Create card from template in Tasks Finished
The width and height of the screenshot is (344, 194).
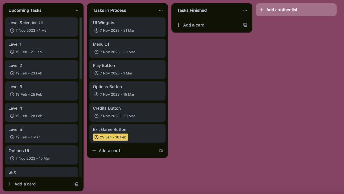pos(245,25)
